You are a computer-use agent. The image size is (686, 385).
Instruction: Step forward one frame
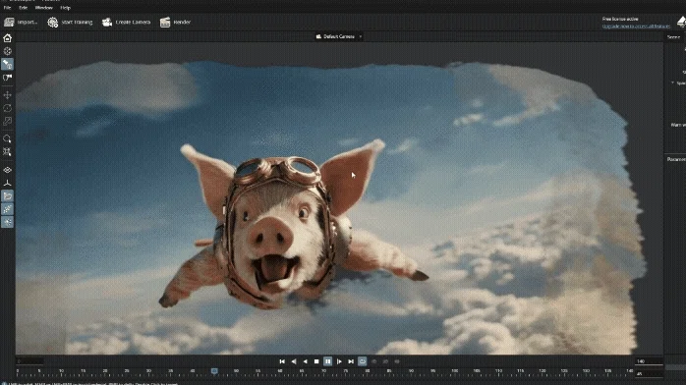[x=339, y=361]
